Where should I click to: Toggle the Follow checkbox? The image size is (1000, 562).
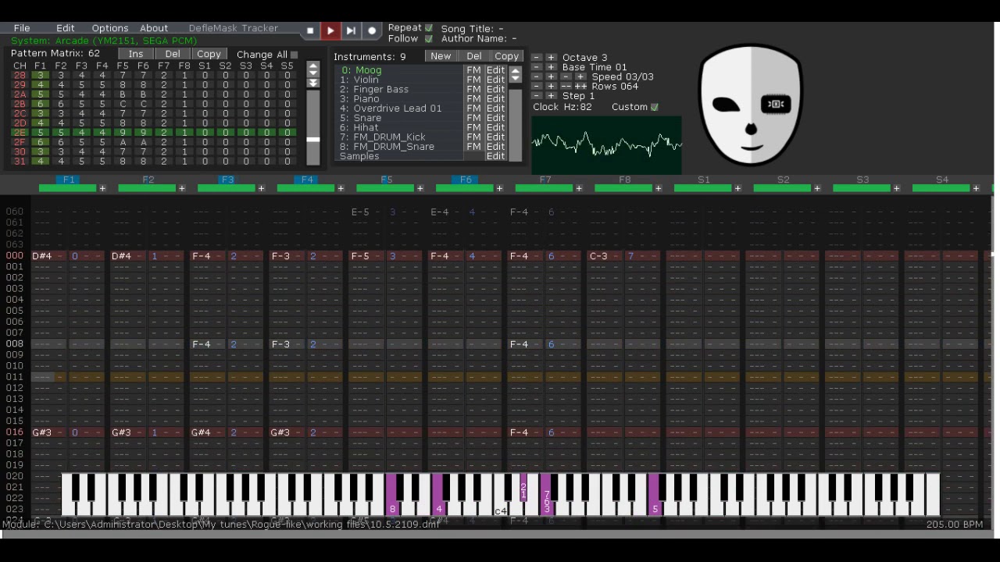[x=428, y=38]
